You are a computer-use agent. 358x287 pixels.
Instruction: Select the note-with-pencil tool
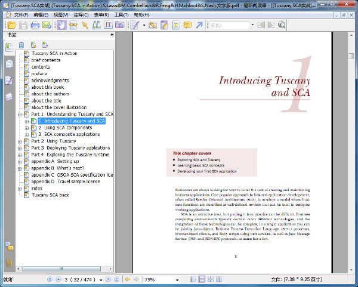tap(164, 25)
